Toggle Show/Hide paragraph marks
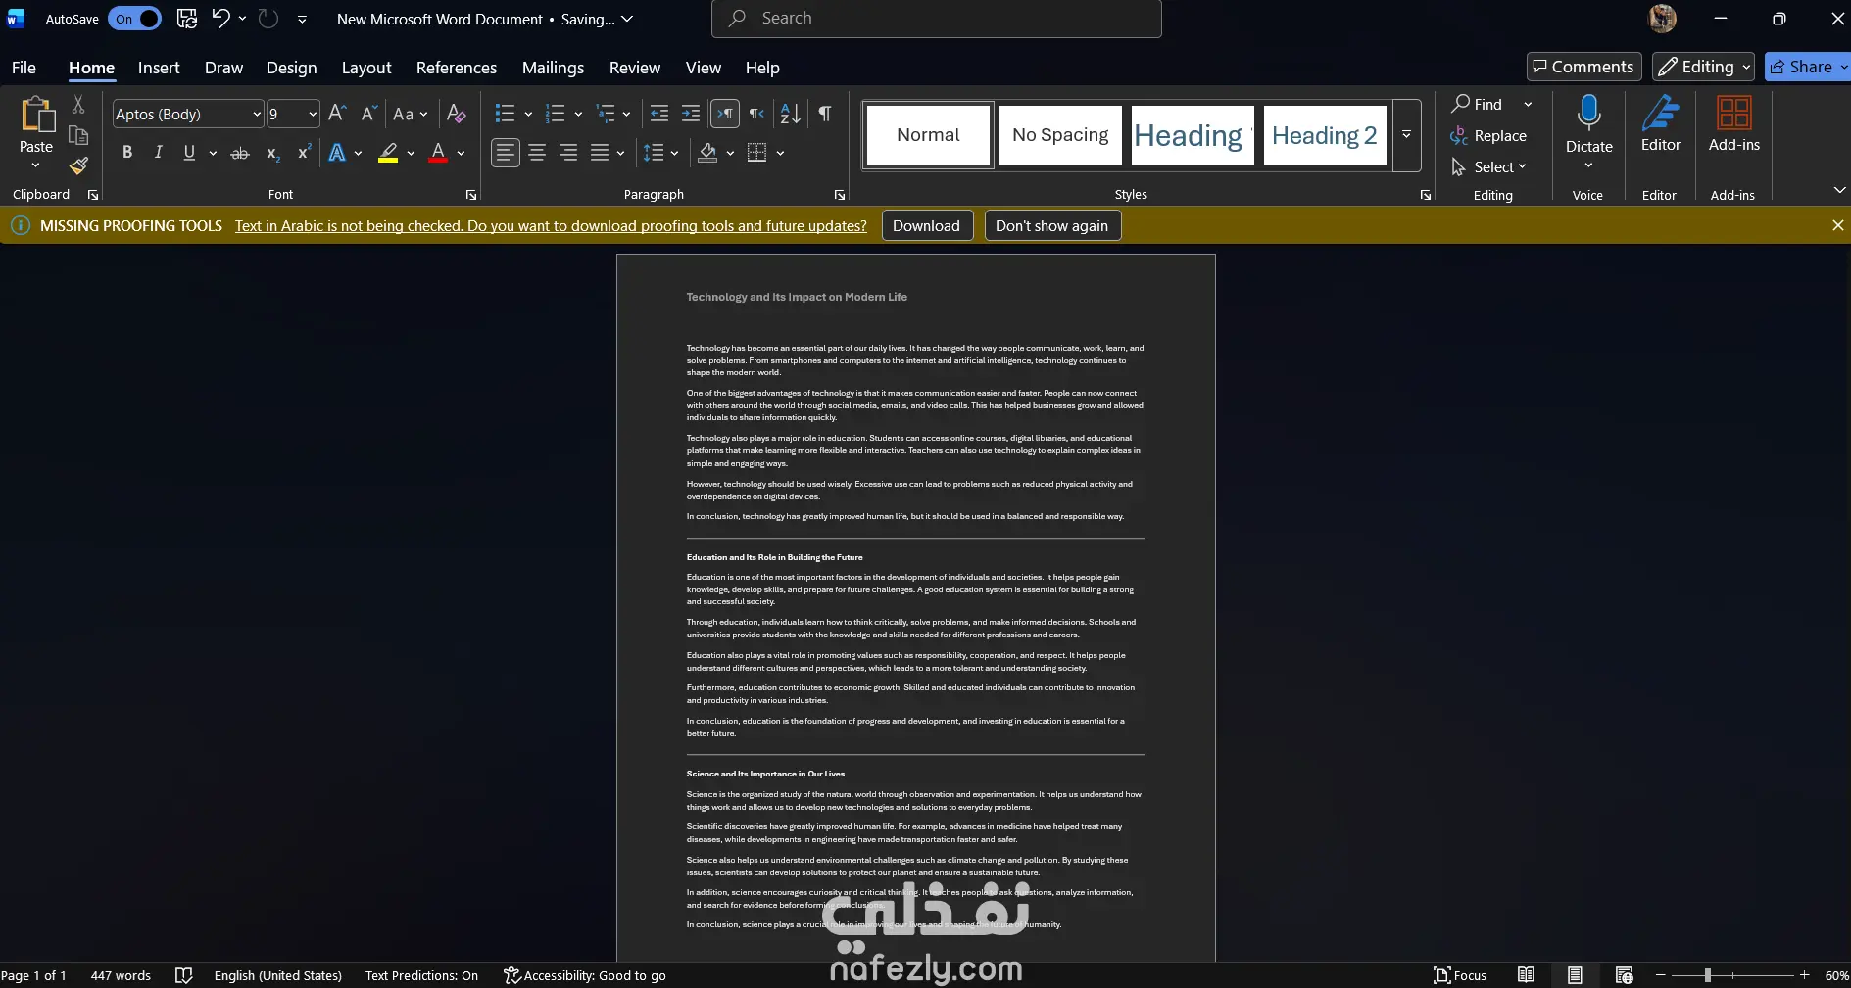The height and width of the screenshot is (988, 1851). click(x=825, y=114)
